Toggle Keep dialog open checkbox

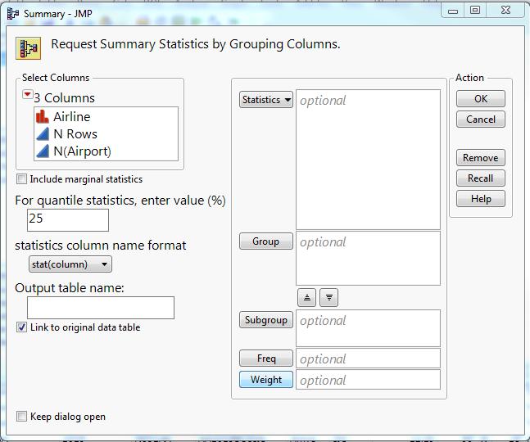pos(22,417)
